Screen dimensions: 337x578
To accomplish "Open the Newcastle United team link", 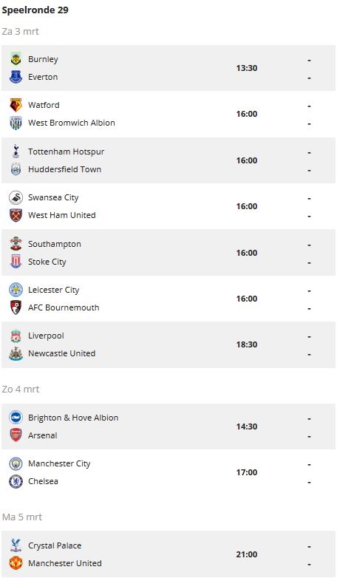I will pyautogui.click(x=62, y=353).
